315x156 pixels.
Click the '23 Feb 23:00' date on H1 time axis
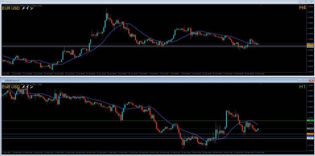(x=260, y=152)
